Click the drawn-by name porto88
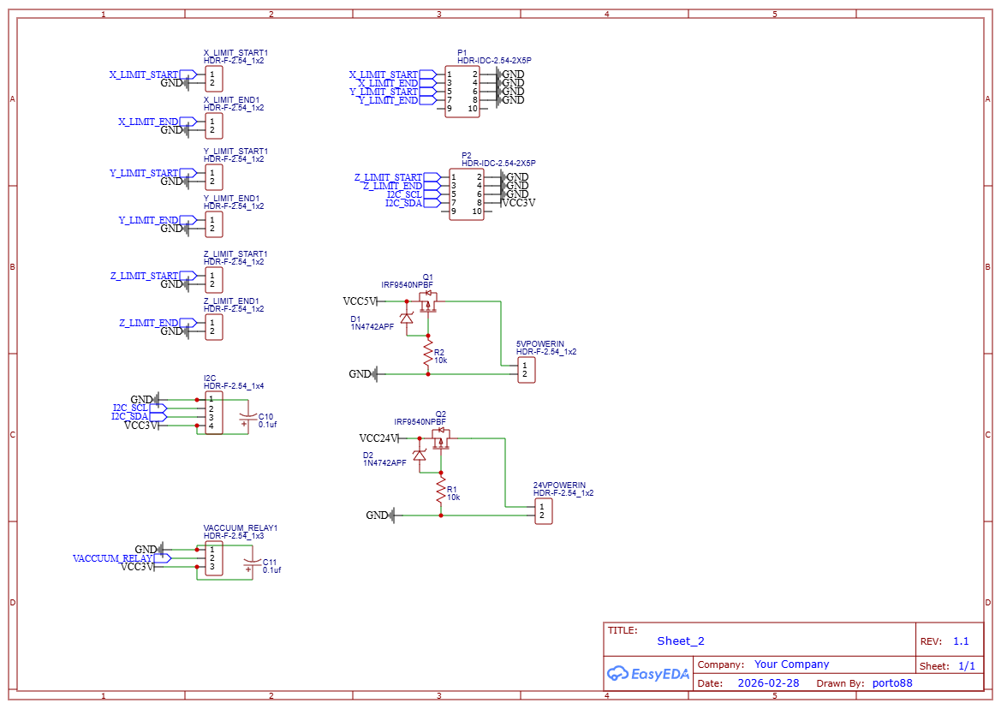The image size is (1001, 709). coord(892,682)
